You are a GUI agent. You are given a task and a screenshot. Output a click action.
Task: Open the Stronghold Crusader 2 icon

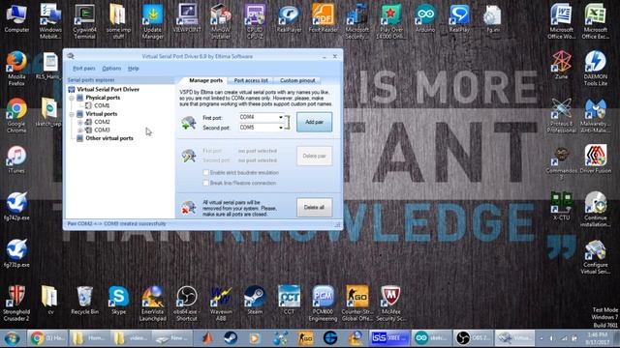point(16,304)
